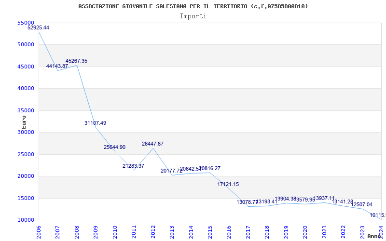
Task: Click year label 2016
Action: (x=229, y=232)
